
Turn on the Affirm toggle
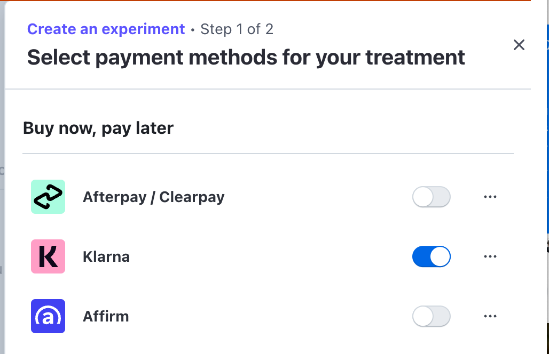coord(431,316)
